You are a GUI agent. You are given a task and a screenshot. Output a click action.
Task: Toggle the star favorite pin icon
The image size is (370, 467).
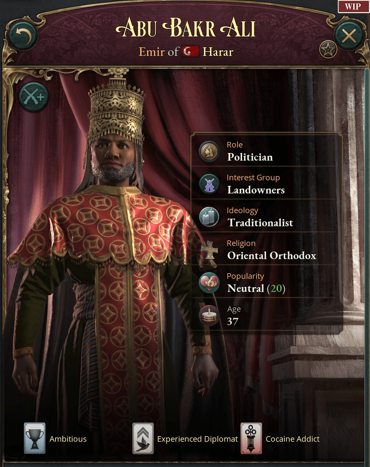point(328,50)
